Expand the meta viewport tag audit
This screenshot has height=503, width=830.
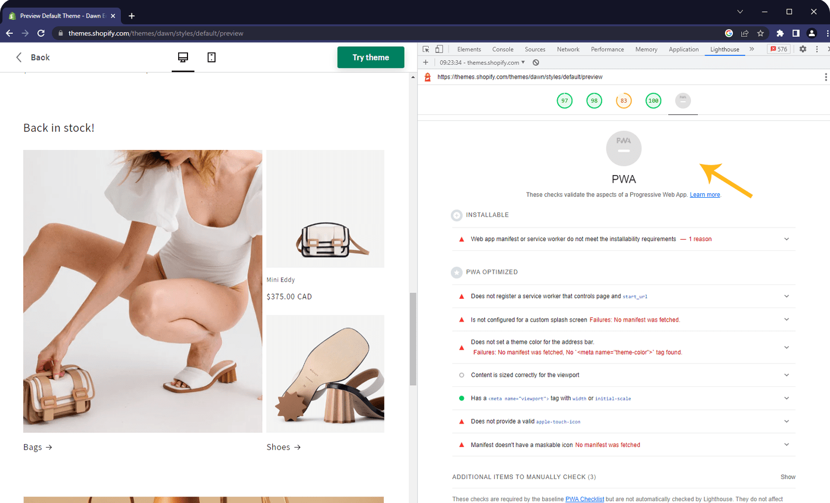pos(624,399)
